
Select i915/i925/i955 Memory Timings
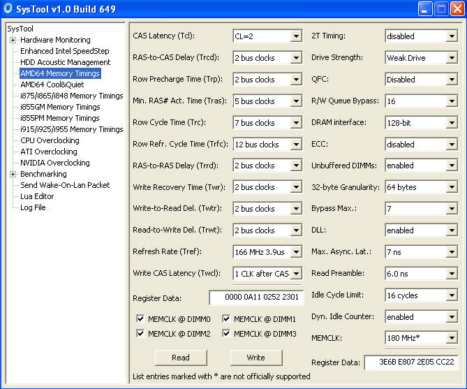click(x=71, y=129)
